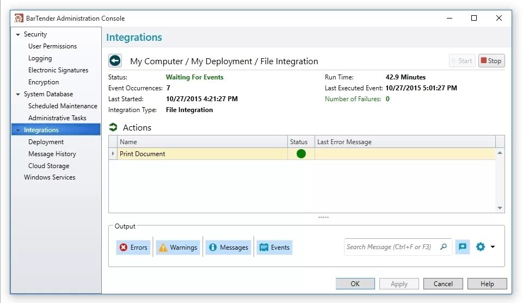
Task: Collapse the Security tree node
Action: (x=18, y=34)
